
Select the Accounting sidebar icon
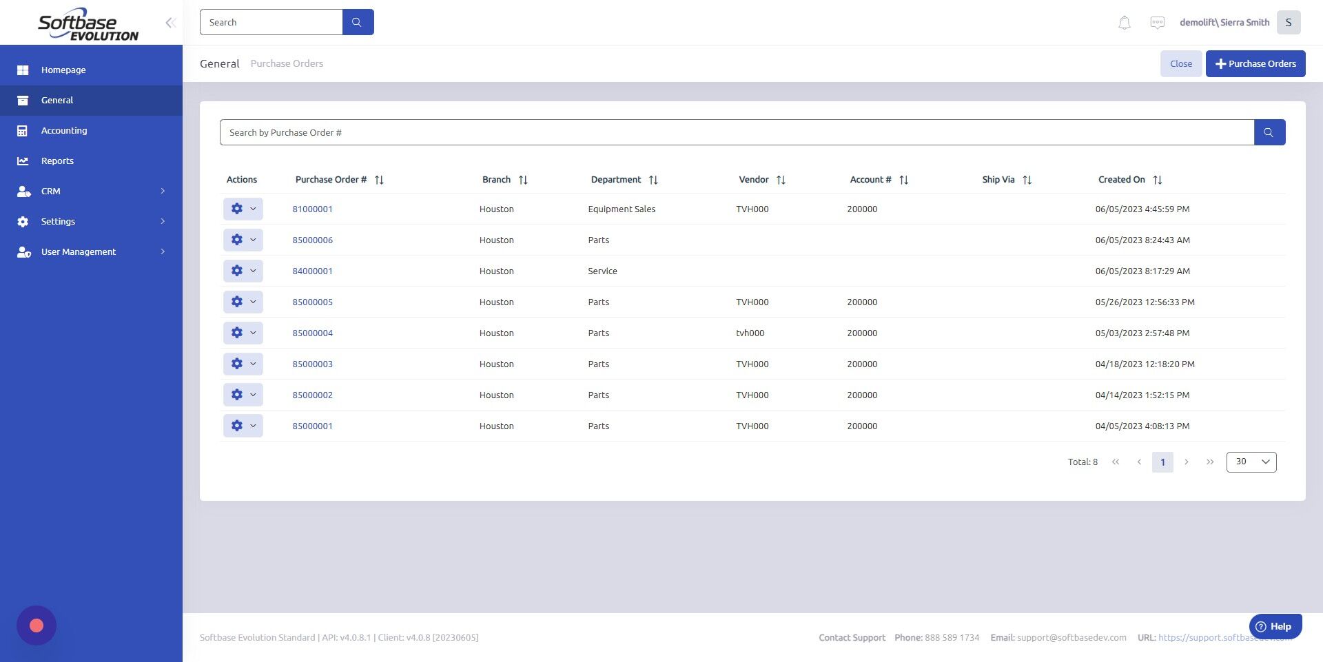(22, 130)
